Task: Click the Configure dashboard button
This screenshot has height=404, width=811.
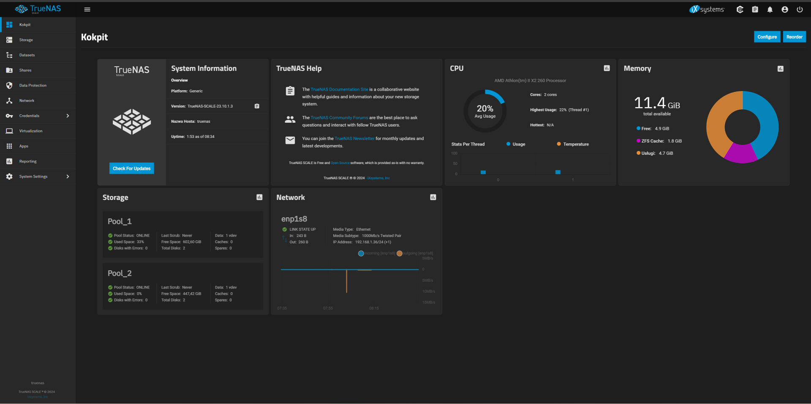Action: click(767, 37)
